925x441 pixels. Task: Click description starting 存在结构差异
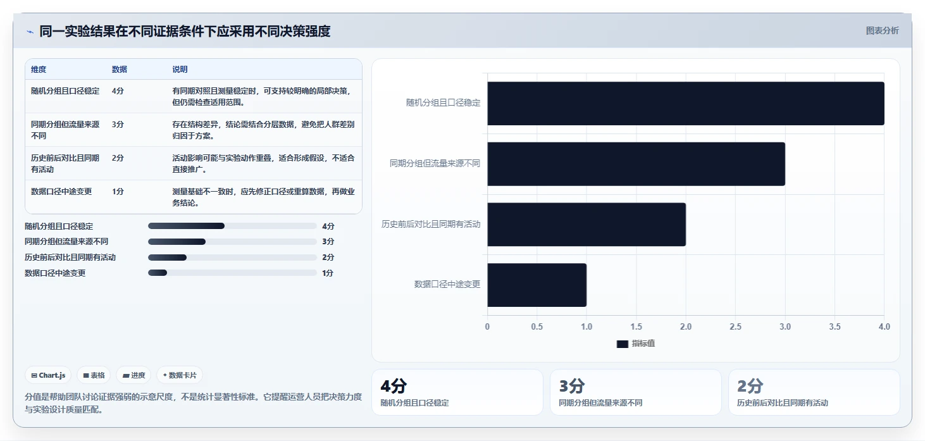(263, 130)
